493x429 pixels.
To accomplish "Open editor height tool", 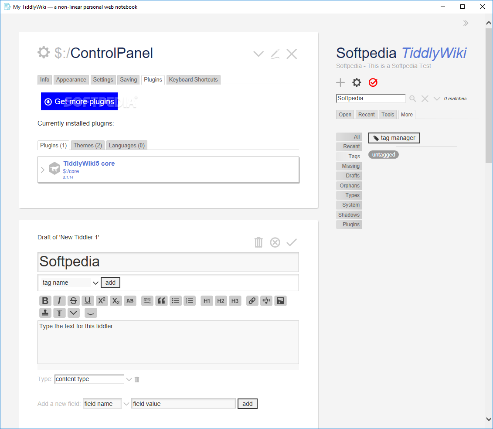I will point(59,313).
